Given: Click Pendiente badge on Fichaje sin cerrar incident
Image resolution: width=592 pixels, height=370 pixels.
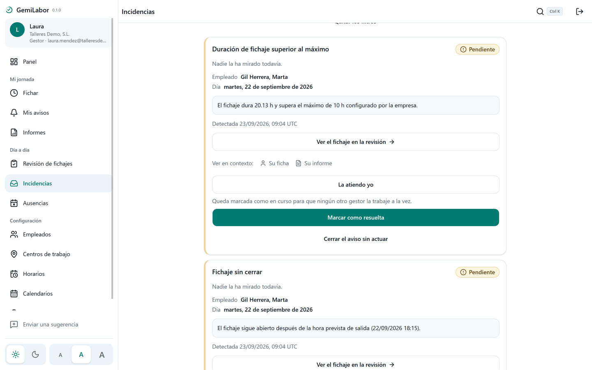Looking at the screenshot, I should pos(477,272).
